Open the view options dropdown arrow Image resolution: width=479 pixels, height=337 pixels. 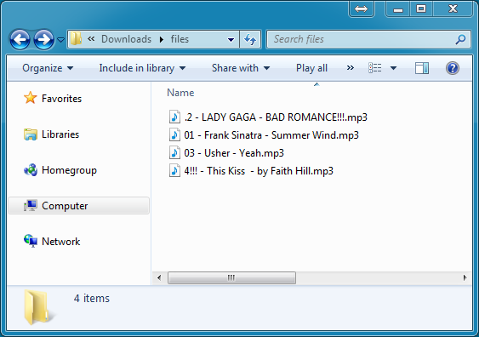point(393,68)
